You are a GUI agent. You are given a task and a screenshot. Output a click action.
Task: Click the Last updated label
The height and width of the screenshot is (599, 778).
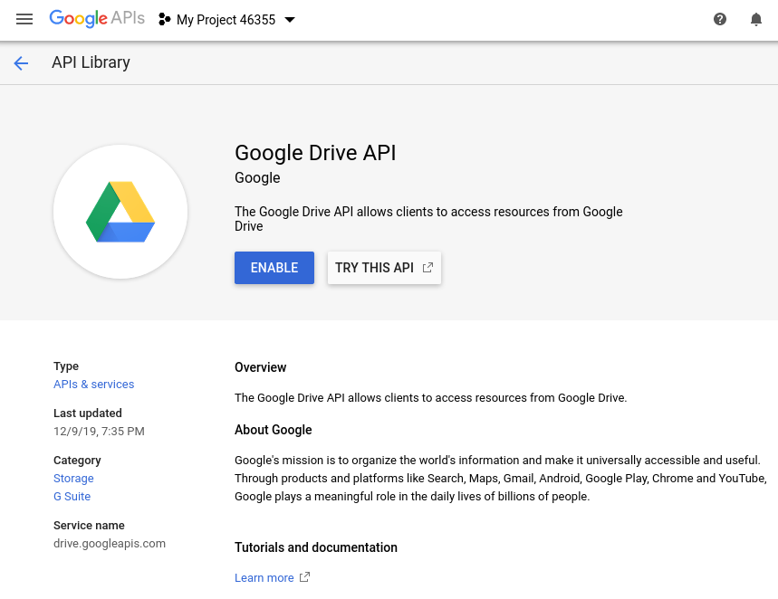pyautogui.click(x=88, y=413)
